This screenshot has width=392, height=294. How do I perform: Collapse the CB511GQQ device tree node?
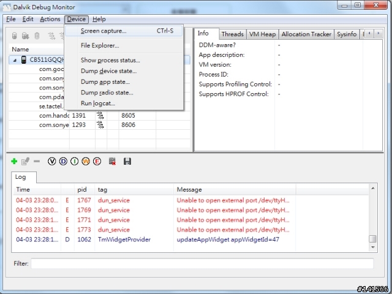(15, 60)
